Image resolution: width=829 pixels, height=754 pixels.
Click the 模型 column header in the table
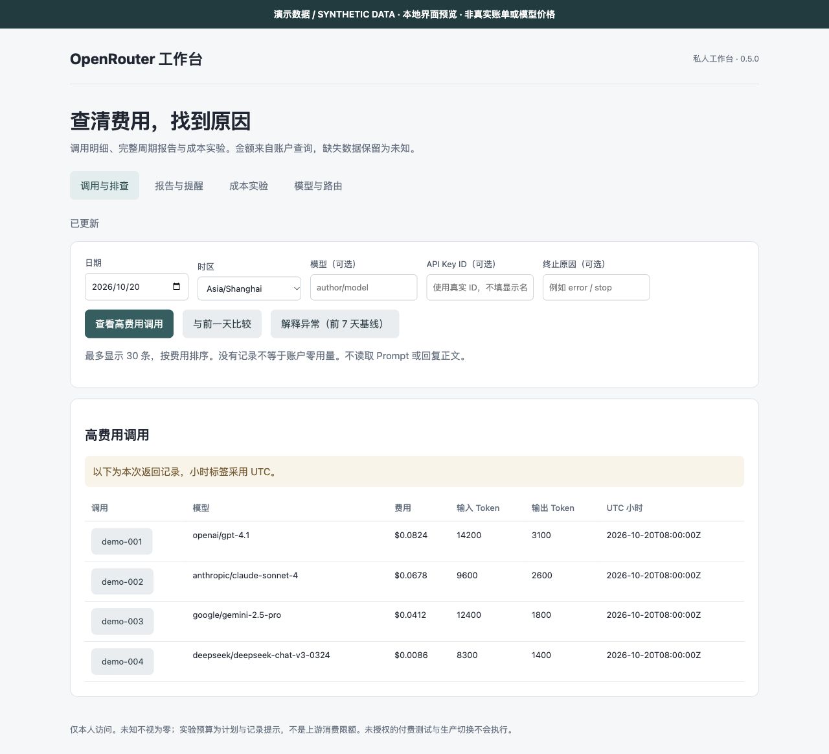point(201,508)
